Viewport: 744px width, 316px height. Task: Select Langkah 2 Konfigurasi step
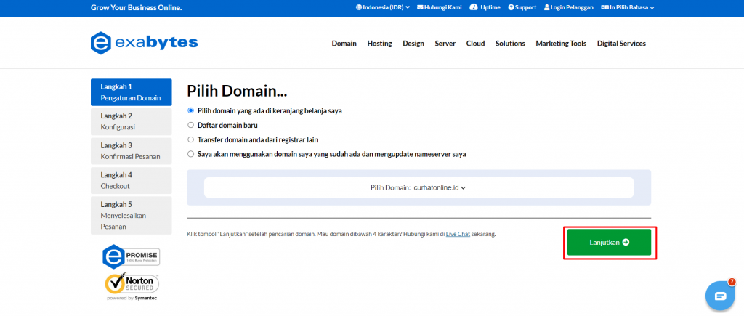pyautogui.click(x=131, y=121)
